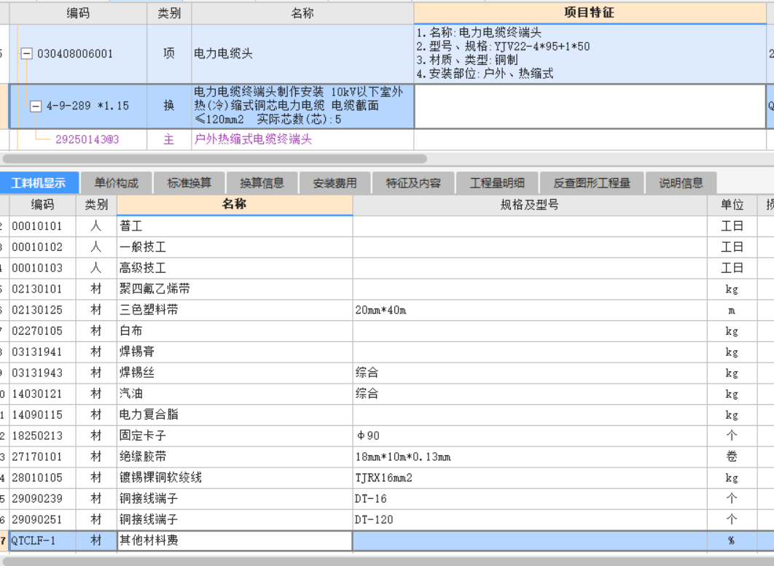
Task: Click code QTCLF-1 in bottom row
Action: (42, 540)
